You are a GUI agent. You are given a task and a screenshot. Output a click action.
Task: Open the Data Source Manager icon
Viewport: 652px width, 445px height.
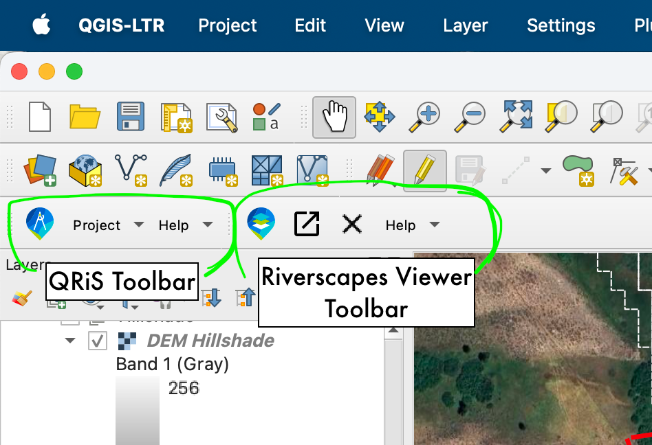[x=41, y=170]
